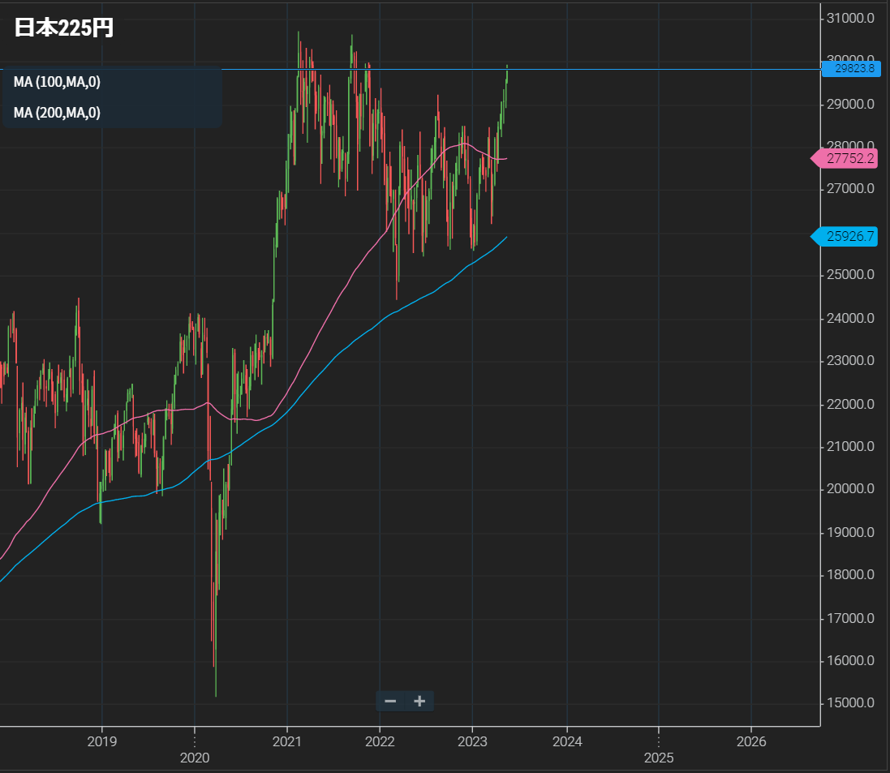
Task: Click the 2023 time axis label
Action: point(472,741)
